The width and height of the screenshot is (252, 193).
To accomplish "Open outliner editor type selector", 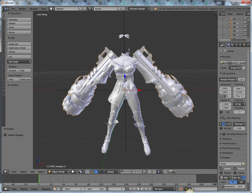I will click(x=222, y=14).
